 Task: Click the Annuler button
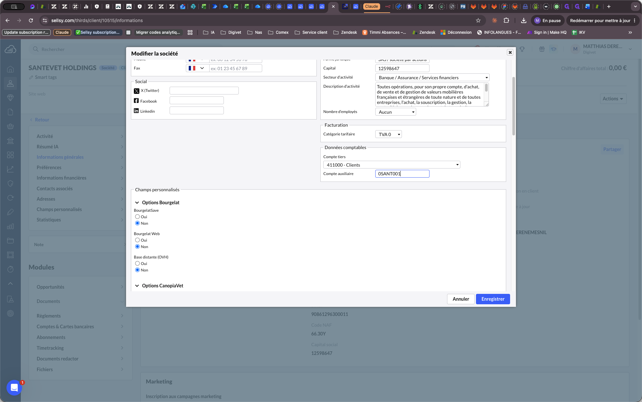461,299
